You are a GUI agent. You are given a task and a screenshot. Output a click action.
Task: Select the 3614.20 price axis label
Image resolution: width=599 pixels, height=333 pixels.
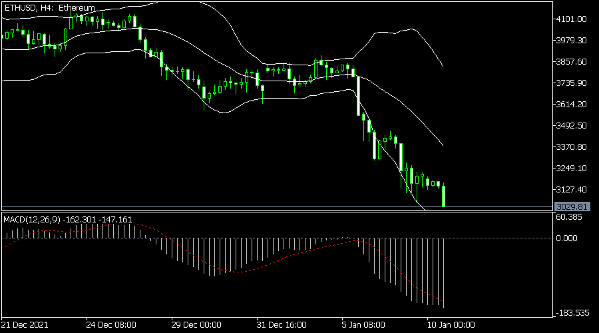[571, 105]
